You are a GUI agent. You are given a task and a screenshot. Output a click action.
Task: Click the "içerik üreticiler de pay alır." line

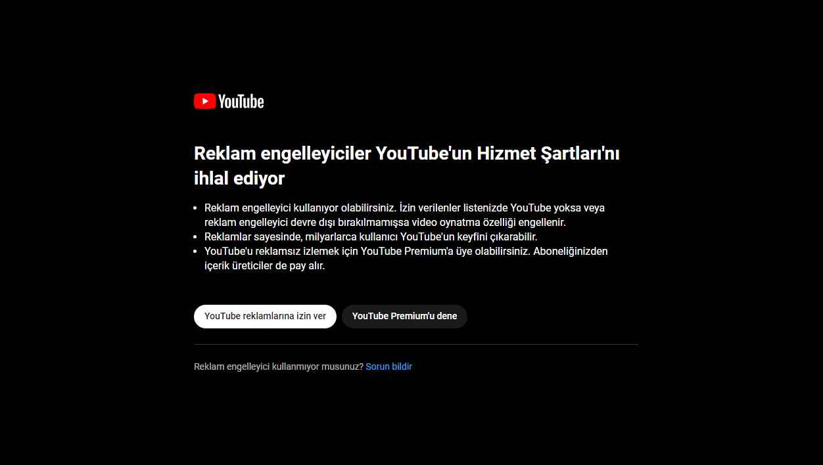(265, 266)
